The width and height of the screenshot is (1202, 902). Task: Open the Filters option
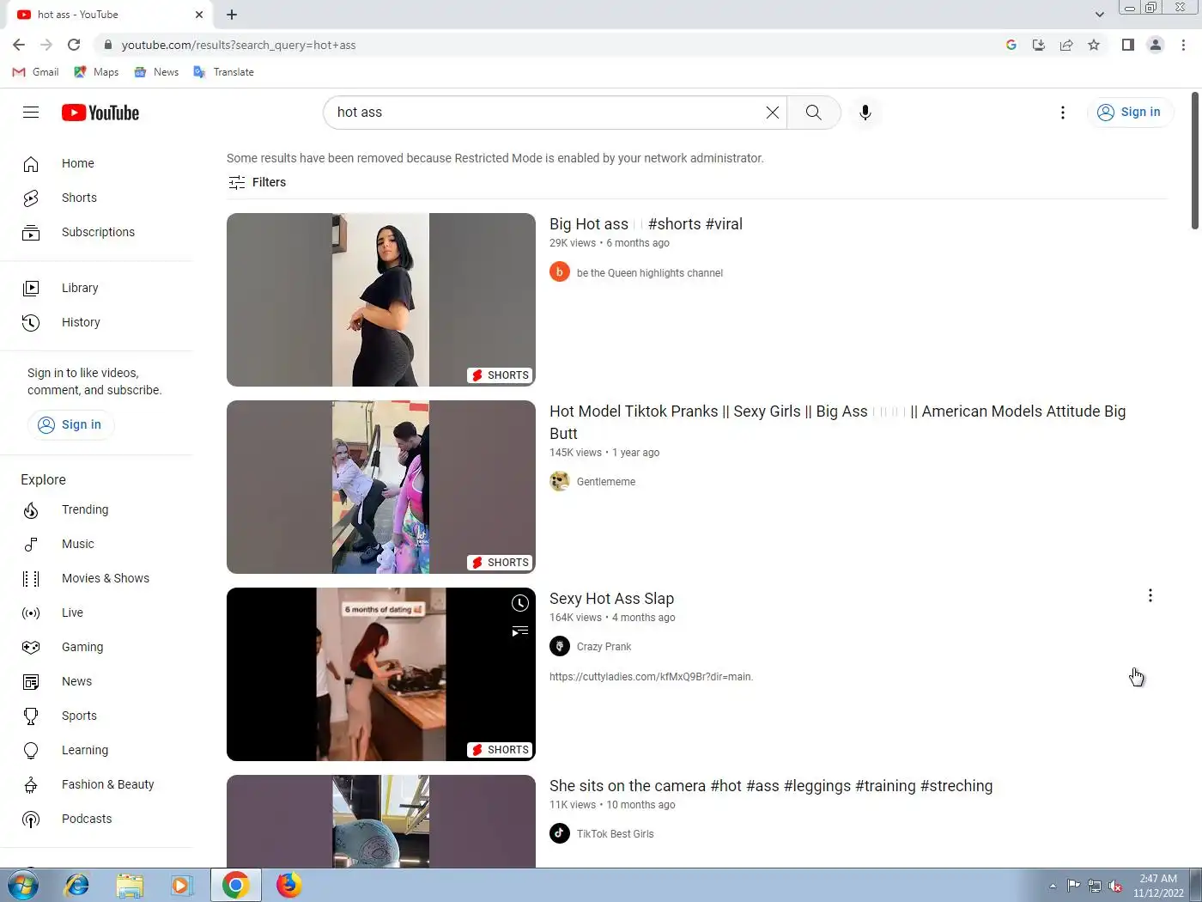(257, 182)
